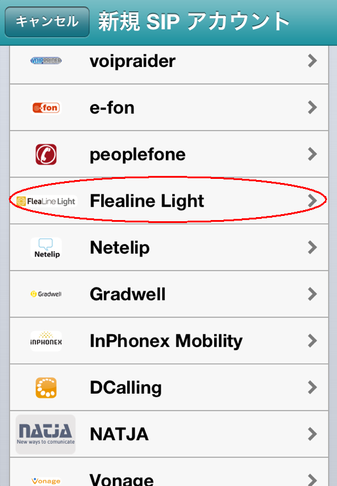Tap the Vonage logo icon

pyautogui.click(x=46, y=481)
